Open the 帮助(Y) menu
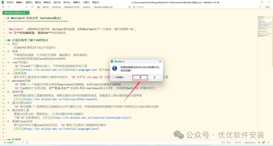This screenshot has height=146, width=273. coord(96,3)
